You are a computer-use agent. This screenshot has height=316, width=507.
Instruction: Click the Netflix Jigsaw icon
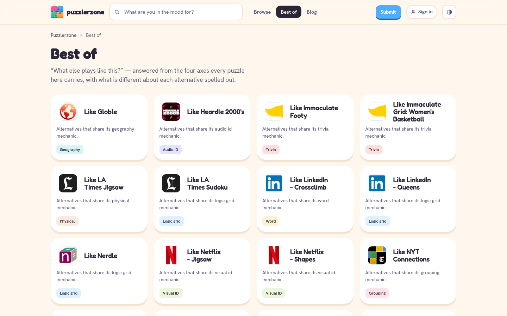(171, 255)
